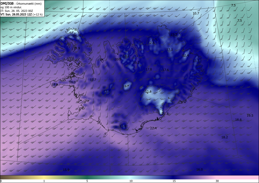Screen dimensions: 259x183
Task: Click the 18.6 map value
Action: coord(238,120)
